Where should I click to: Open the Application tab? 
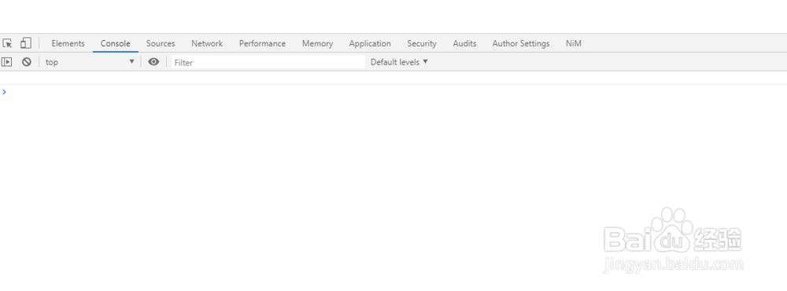(370, 44)
